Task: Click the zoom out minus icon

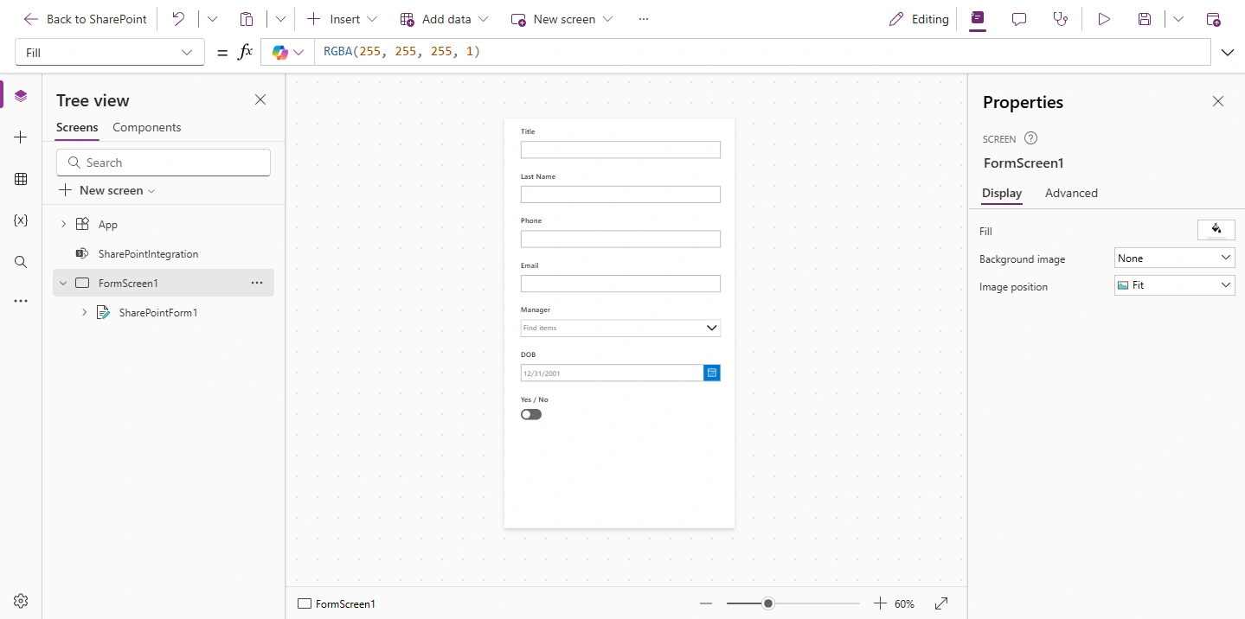Action: tap(706, 604)
